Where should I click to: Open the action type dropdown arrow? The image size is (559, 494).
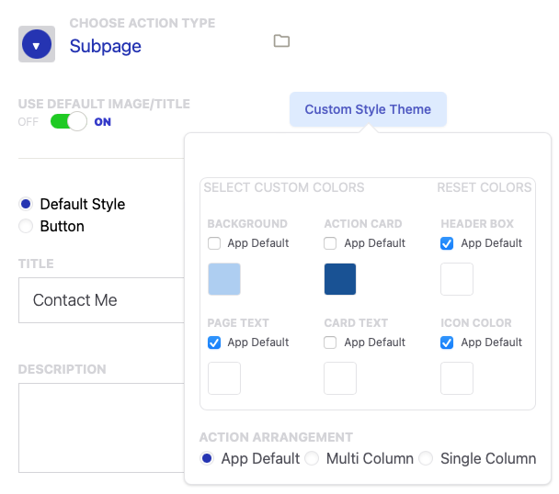coord(37,44)
